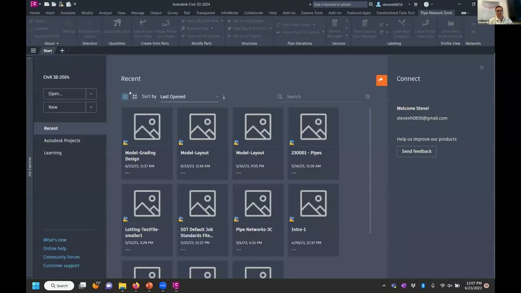The image size is (521, 293).
Task: Expand the New dropdown arrow
Action: click(x=91, y=107)
